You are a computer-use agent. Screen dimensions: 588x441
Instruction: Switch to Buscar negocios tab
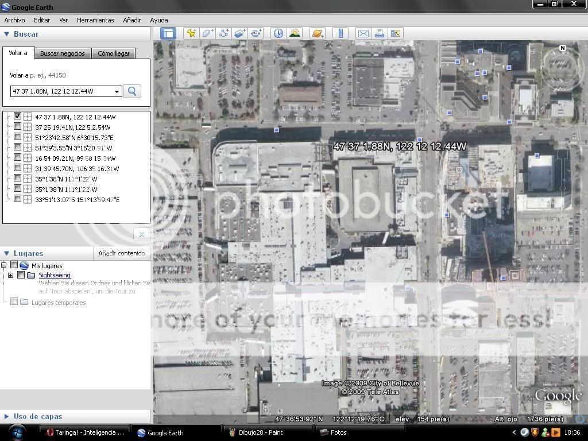[x=63, y=53]
